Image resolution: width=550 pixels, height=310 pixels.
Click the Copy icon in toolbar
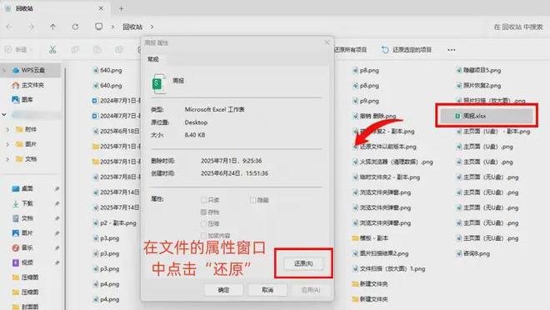coord(75,50)
